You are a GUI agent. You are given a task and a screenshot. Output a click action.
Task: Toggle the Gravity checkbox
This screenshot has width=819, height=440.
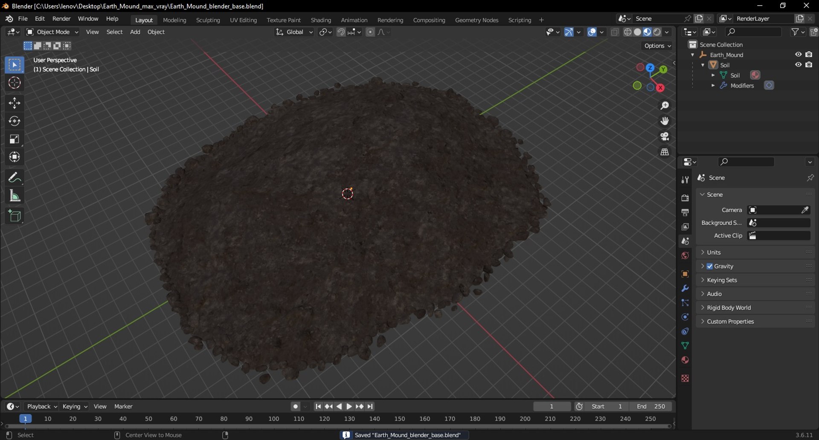710,266
